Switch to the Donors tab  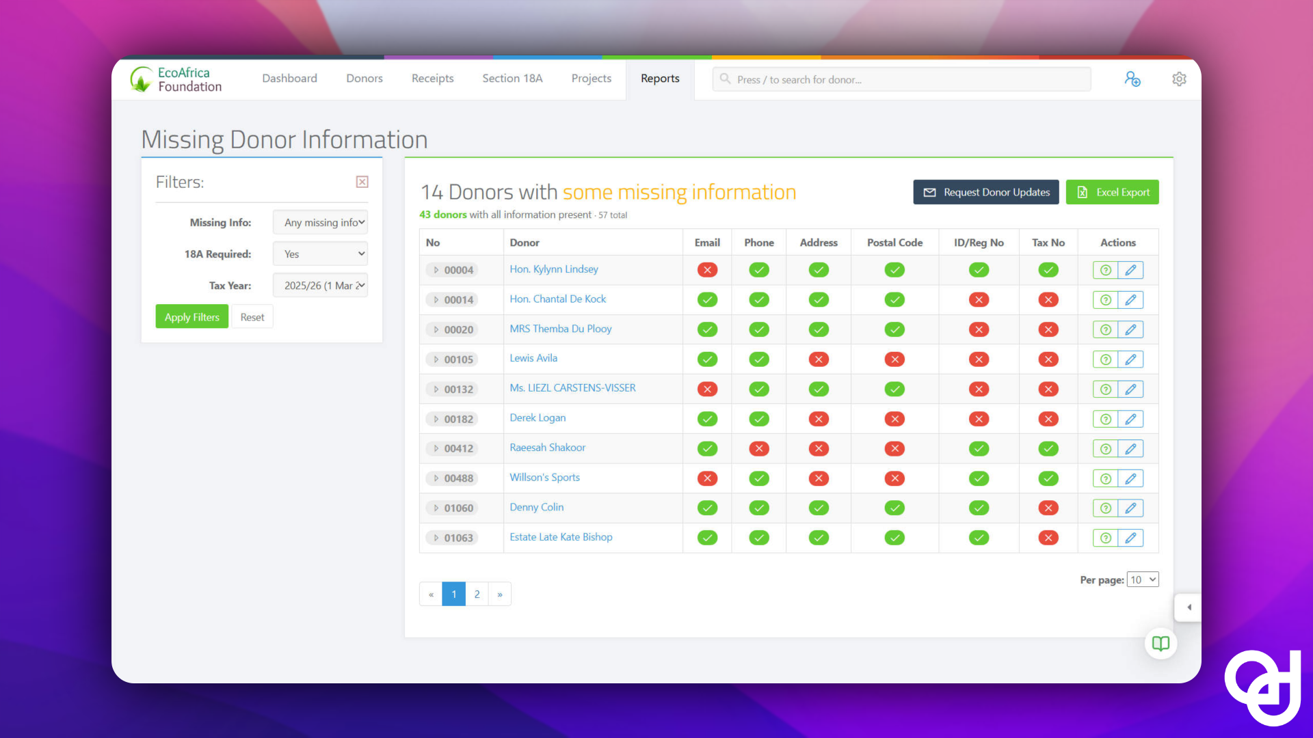(x=364, y=79)
